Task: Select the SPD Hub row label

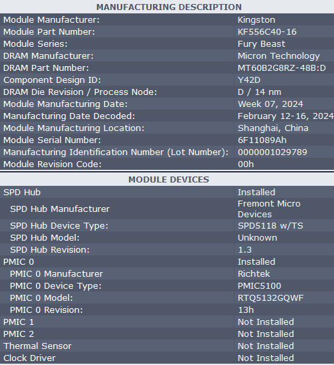Action: pyautogui.click(x=22, y=193)
